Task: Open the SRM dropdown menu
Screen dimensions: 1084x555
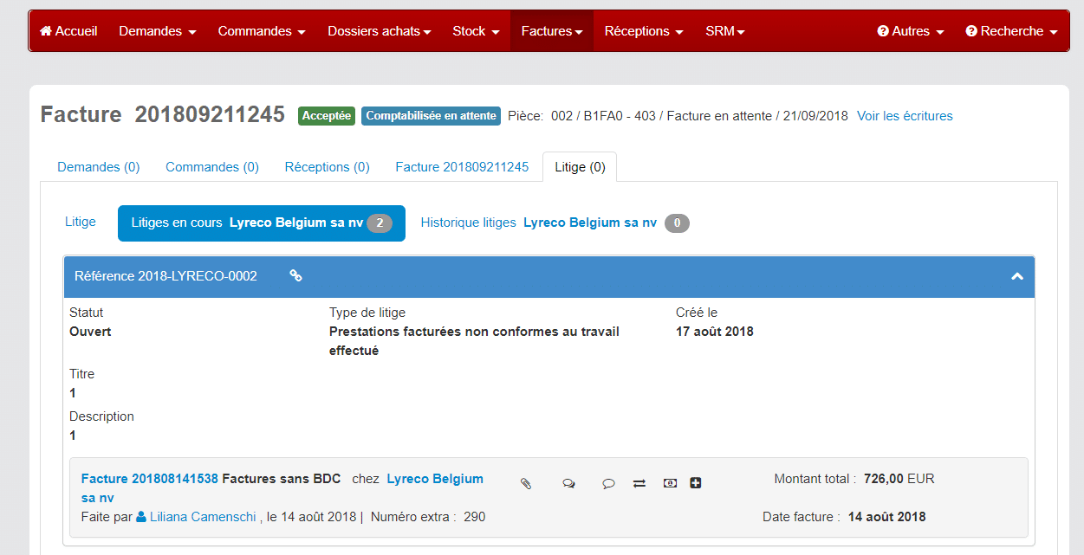Action: (x=725, y=31)
